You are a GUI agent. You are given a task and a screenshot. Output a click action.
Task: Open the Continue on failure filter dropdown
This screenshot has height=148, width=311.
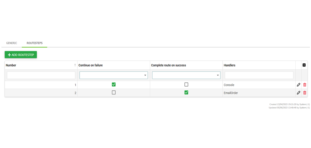[x=114, y=75]
